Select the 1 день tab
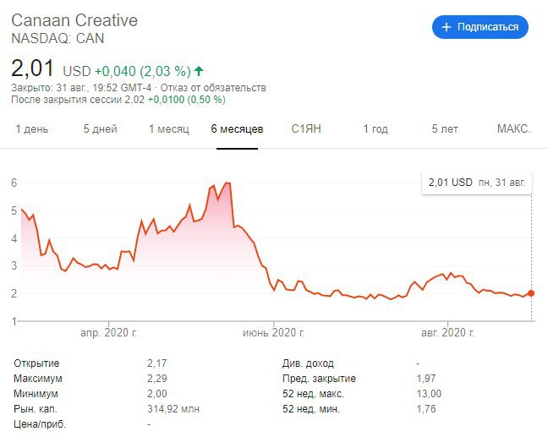This screenshot has height=437, width=548. [x=32, y=129]
